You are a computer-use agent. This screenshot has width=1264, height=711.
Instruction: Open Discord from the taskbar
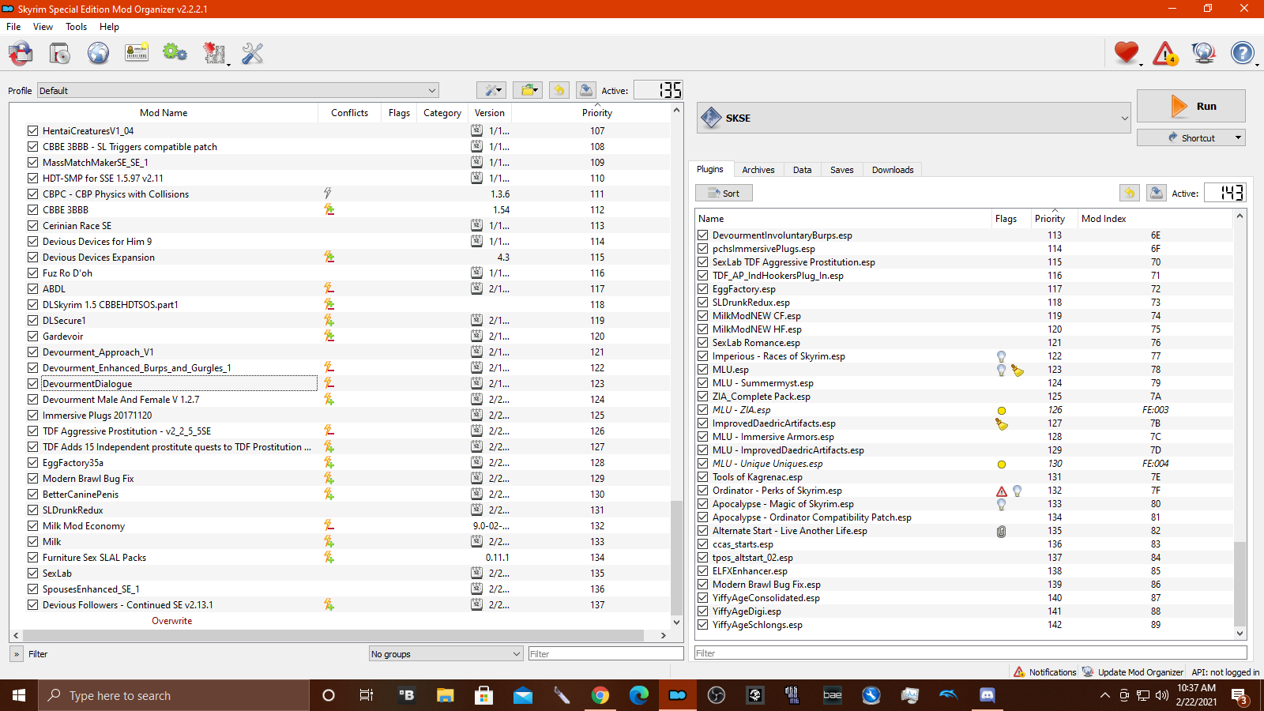click(x=987, y=695)
